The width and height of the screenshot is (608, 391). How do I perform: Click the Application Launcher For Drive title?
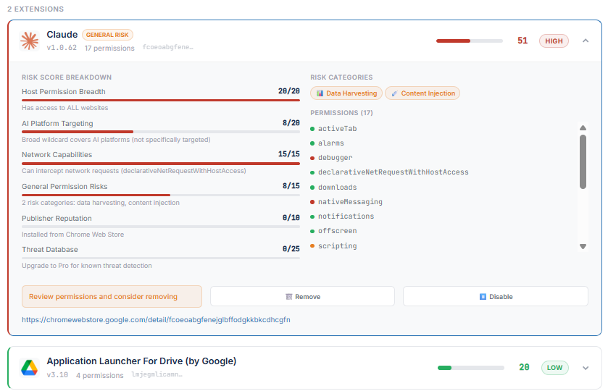point(141,361)
